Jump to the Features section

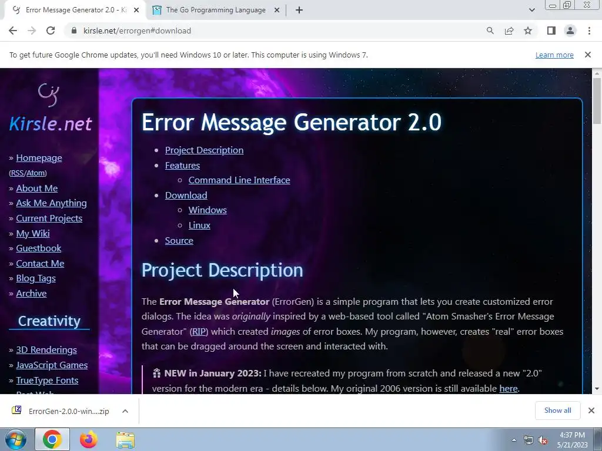click(x=182, y=165)
